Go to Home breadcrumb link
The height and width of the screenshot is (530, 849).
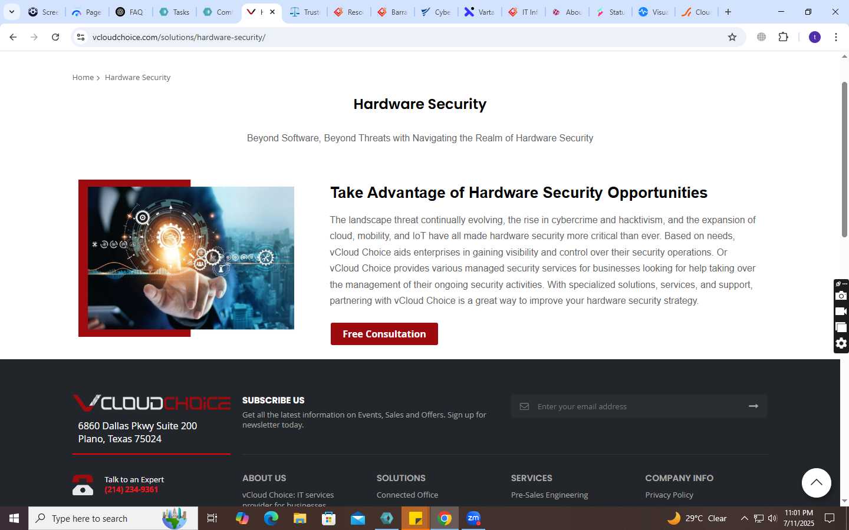[83, 77]
